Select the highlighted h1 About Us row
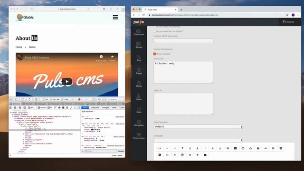Image resolution: width=304 pixels, height=171 pixels. 44,130
